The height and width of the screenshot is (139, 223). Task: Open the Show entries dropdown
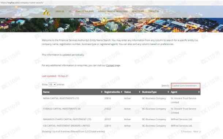click(x=52, y=85)
